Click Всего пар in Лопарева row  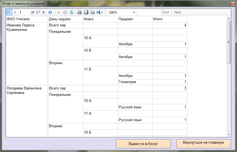point(65,88)
